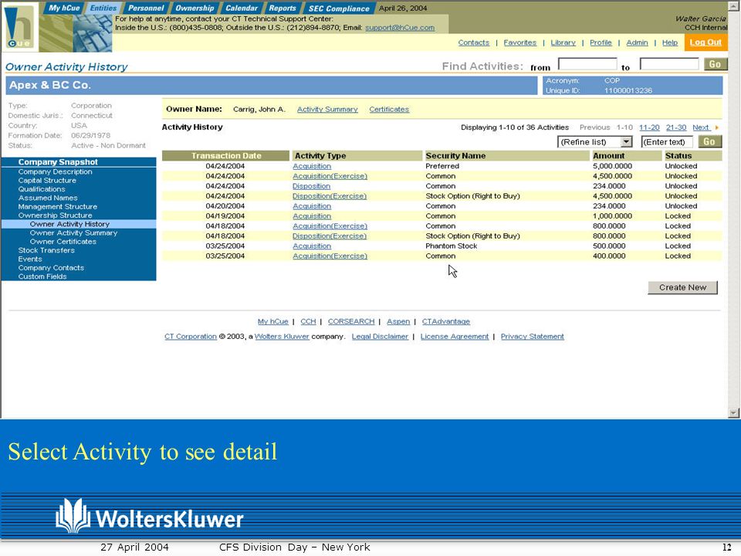Select Owner Activity Summary in sidebar
Viewport: 741px width, 556px height.
[x=73, y=233]
